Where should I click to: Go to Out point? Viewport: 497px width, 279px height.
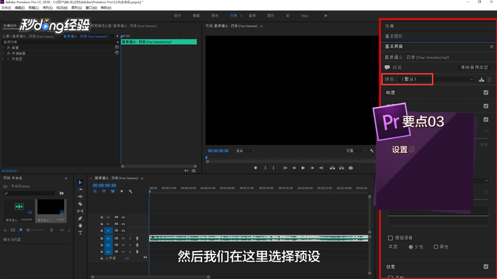(321, 168)
